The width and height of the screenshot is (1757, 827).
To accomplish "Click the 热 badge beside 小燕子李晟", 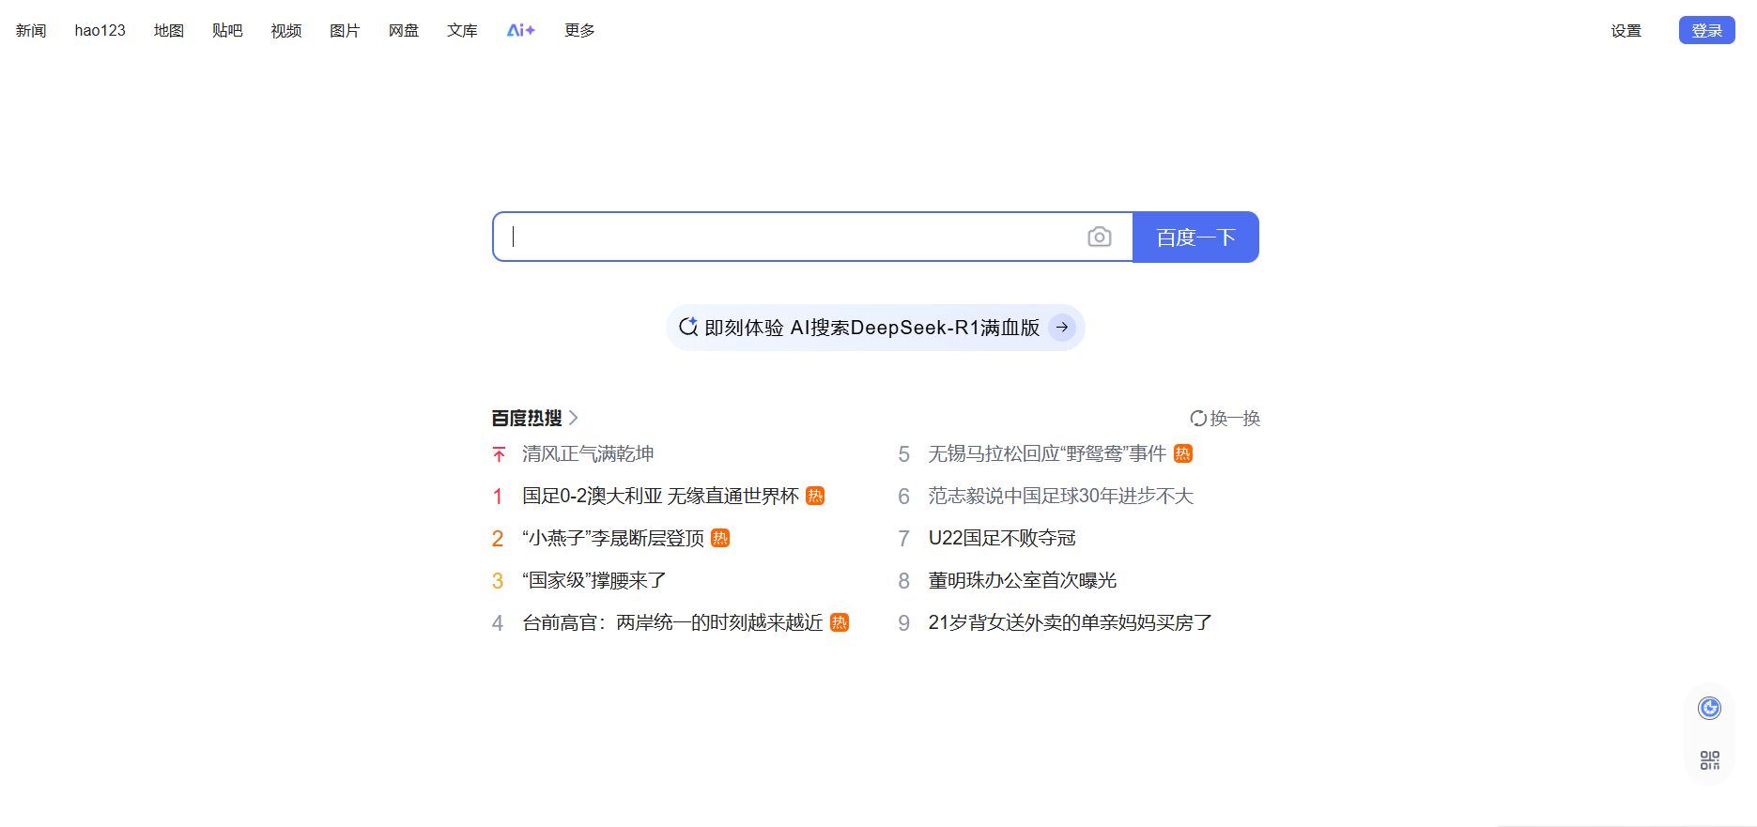I will click(720, 538).
